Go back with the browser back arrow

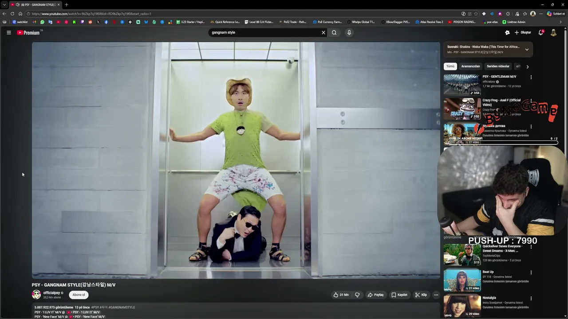[4, 14]
